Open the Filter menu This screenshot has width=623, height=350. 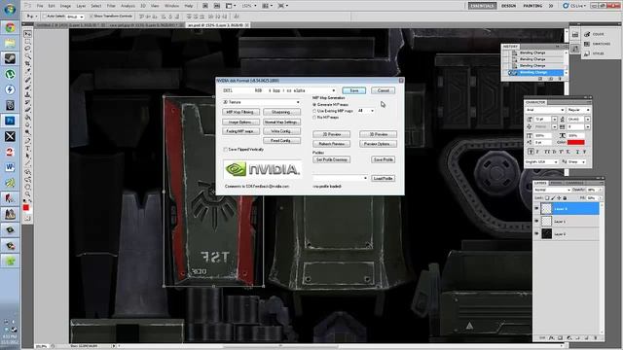(111, 6)
